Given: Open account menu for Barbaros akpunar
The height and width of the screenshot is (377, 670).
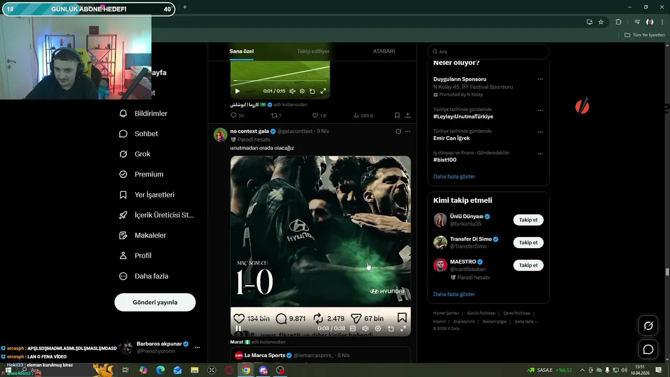Looking at the screenshot, I should tap(197, 347).
